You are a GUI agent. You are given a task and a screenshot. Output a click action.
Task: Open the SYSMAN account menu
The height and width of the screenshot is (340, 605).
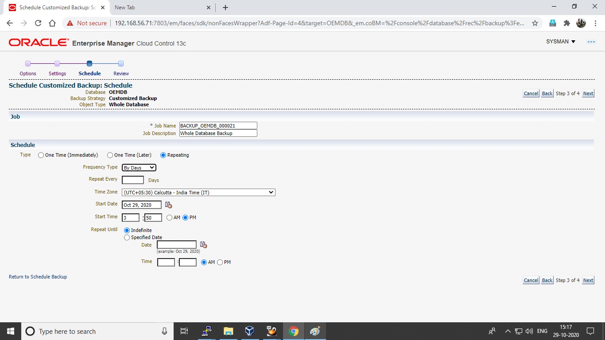(x=560, y=42)
